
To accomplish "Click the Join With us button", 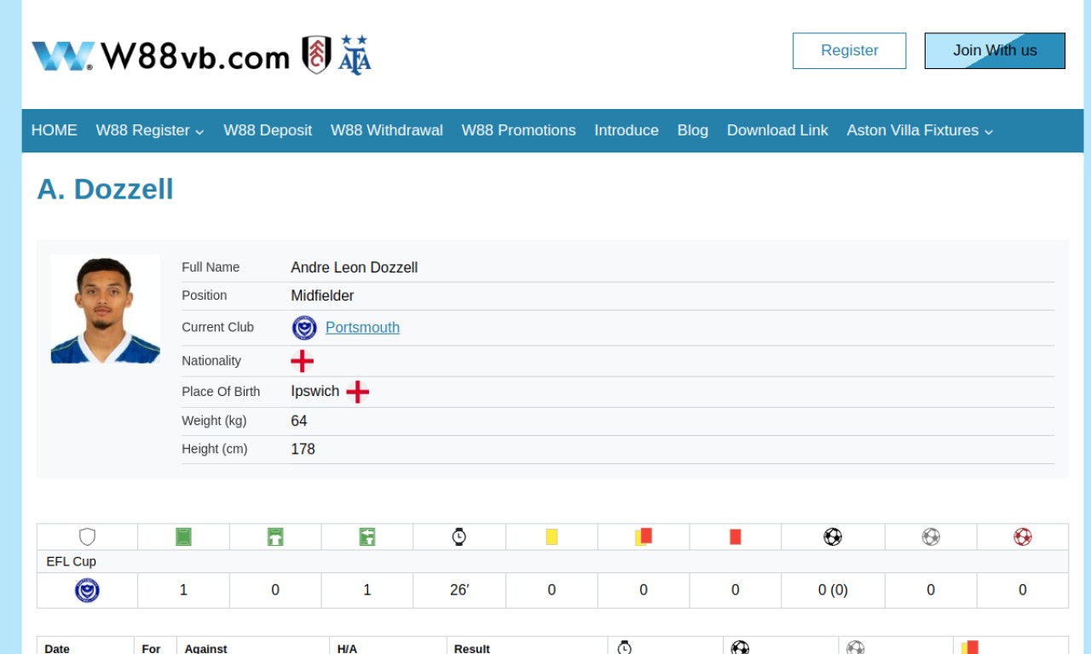I will click(x=995, y=51).
